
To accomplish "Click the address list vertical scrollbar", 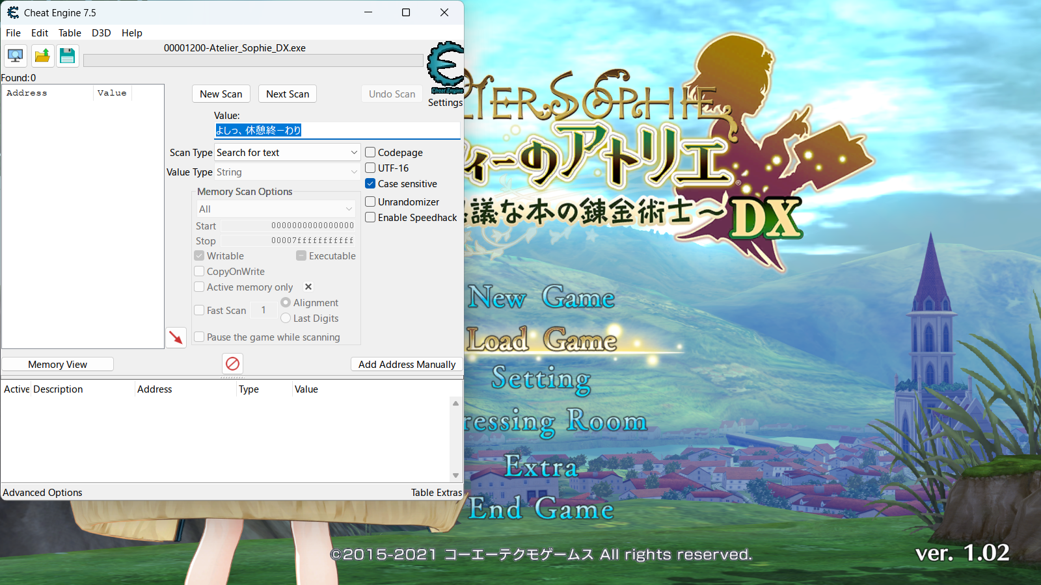I will (455, 439).
